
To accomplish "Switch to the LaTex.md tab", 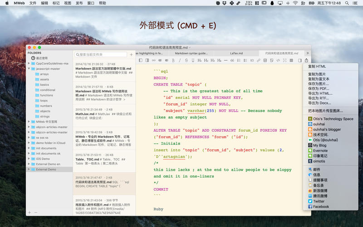I will tap(236, 53).
